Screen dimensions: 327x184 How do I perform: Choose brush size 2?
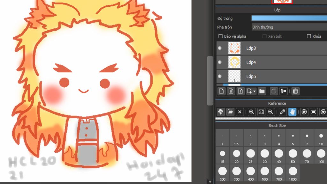[x=250, y=138]
